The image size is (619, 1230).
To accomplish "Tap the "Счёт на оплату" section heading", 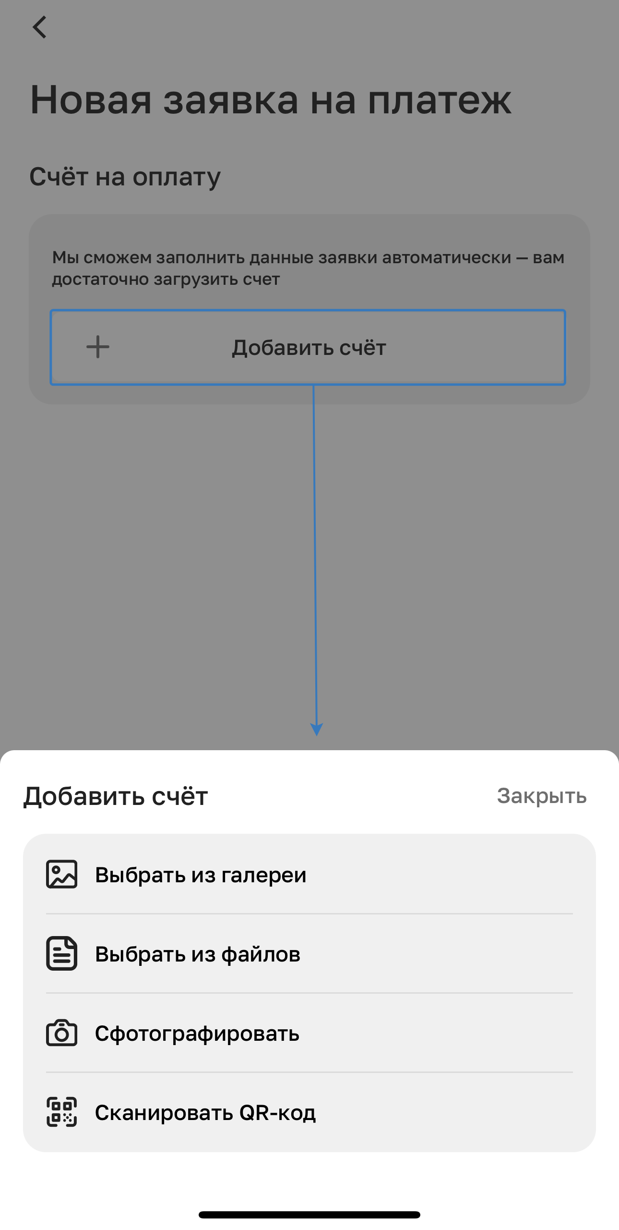I will [x=125, y=177].
